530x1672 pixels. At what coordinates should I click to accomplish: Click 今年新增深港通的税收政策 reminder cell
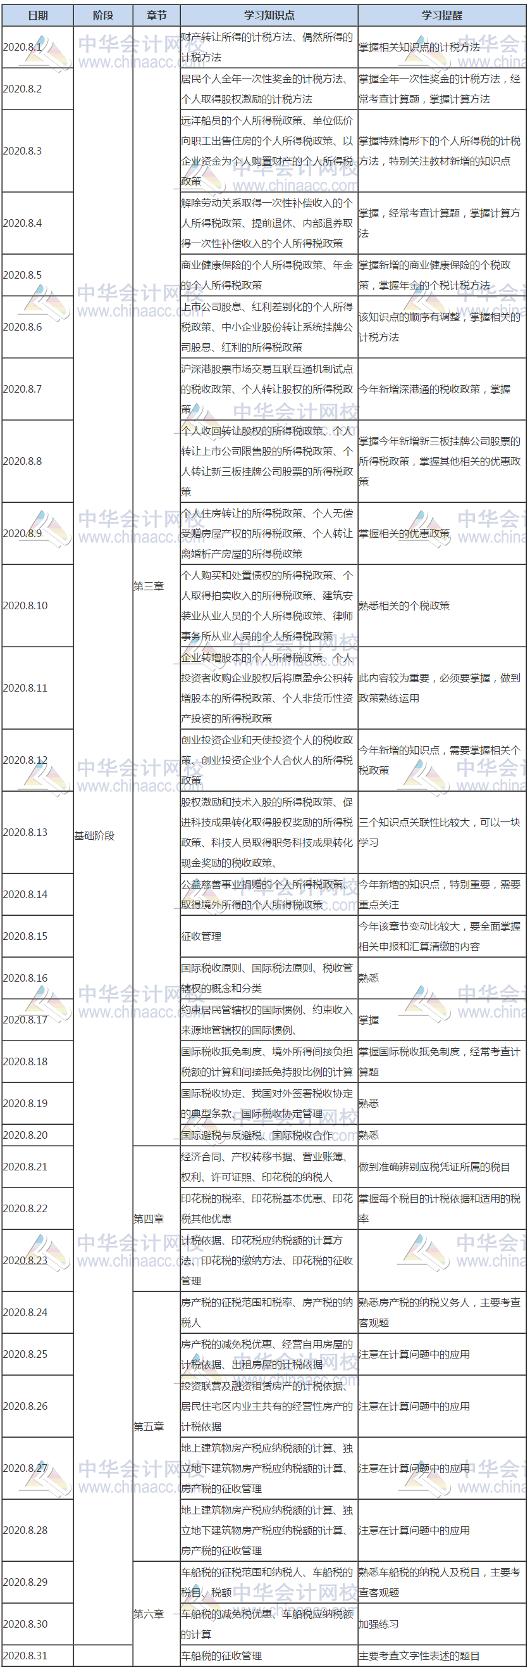442,389
